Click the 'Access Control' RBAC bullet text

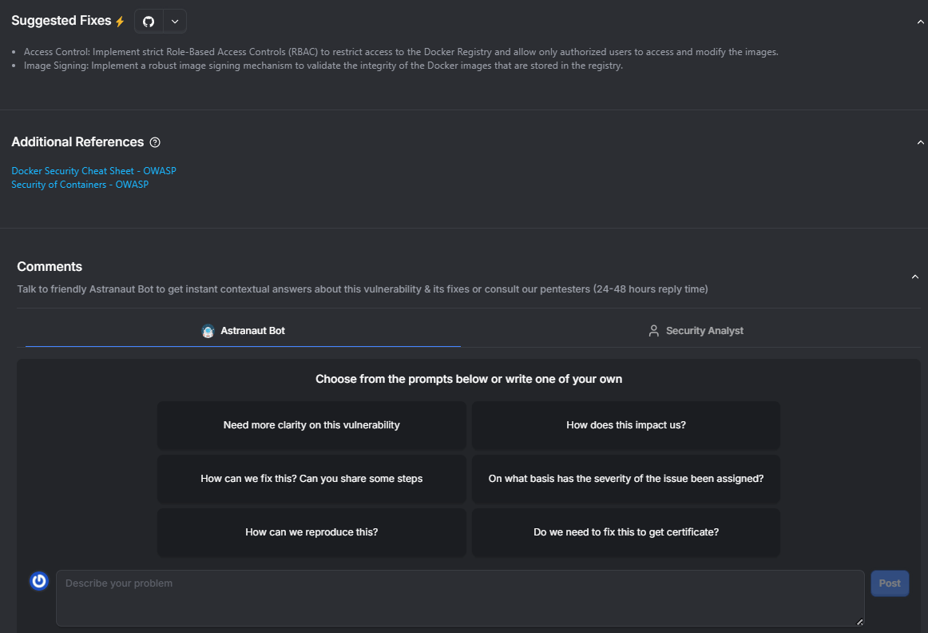pyautogui.click(x=401, y=52)
